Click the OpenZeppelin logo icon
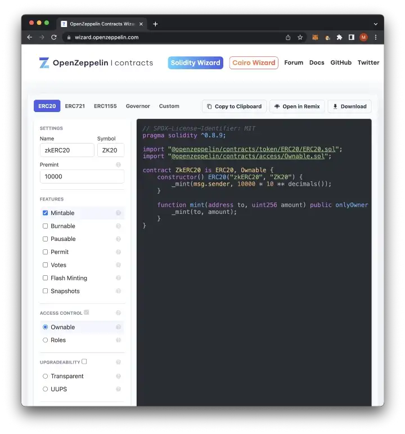 click(x=44, y=63)
